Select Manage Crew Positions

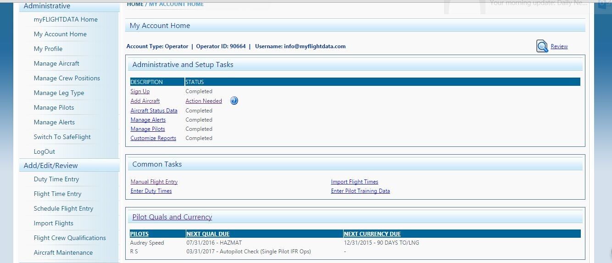point(67,78)
